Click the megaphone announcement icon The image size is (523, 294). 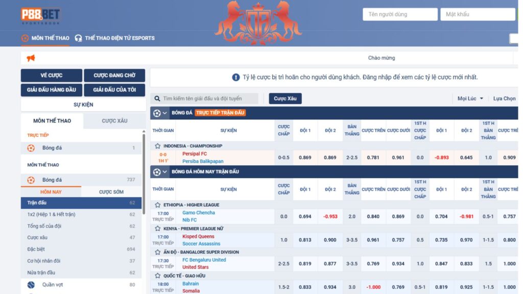click(31, 58)
